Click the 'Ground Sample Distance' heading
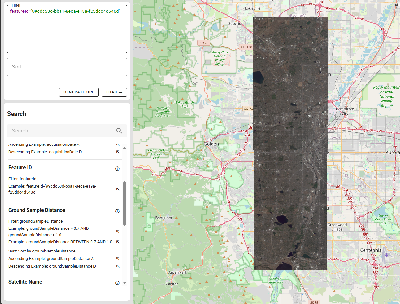The height and width of the screenshot is (304, 400). tap(37, 210)
